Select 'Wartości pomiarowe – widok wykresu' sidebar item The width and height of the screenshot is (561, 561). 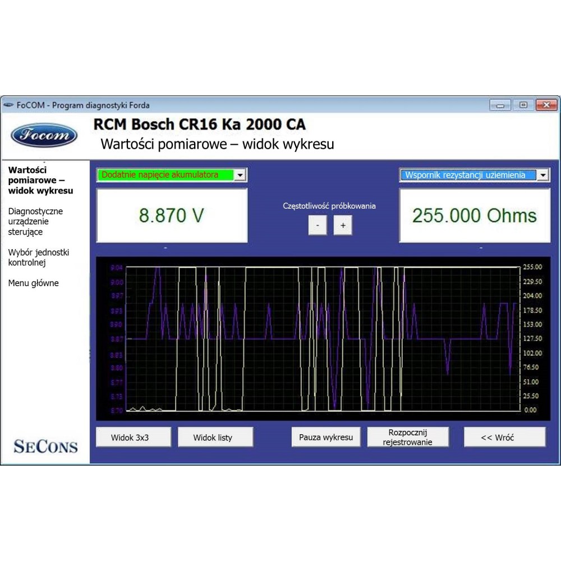pyautogui.click(x=40, y=180)
